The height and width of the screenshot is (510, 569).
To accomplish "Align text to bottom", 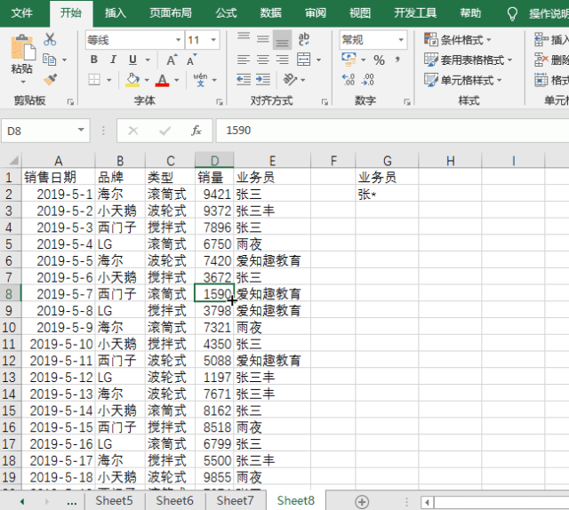I will click(283, 39).
